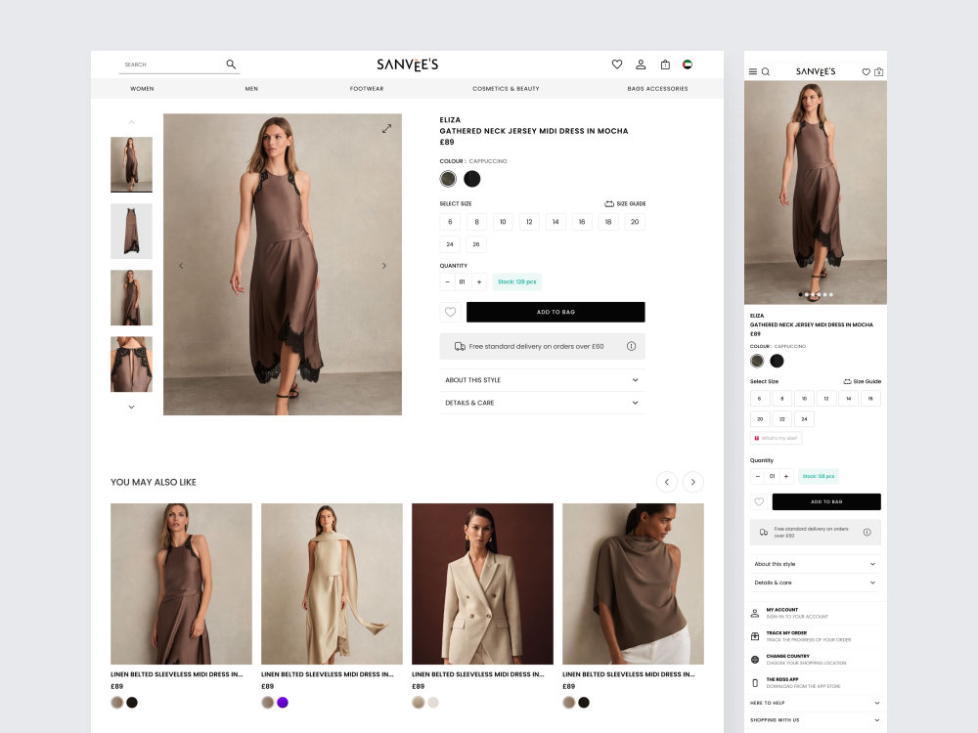Viewport: 978px width, 733px height.
Task: Click the Sanvee's logo in desktop header
Action: pos(407,65)
